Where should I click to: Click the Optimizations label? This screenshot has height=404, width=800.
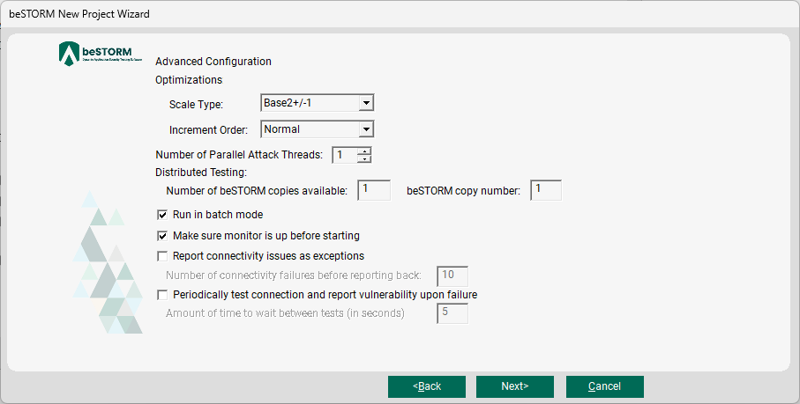click(x=189, y=80)
